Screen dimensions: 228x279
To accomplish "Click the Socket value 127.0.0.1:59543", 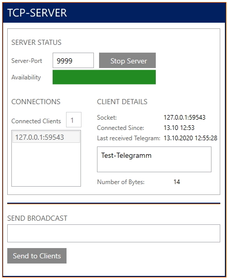I will point(185,118).
